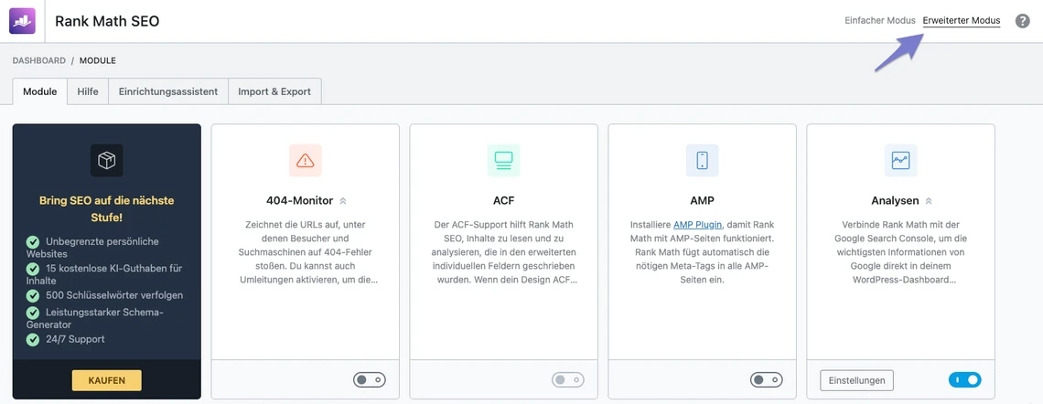Screen dimensions: 1043x404
Task: Click the Rank Math logo icon
Action: point(22,20)
